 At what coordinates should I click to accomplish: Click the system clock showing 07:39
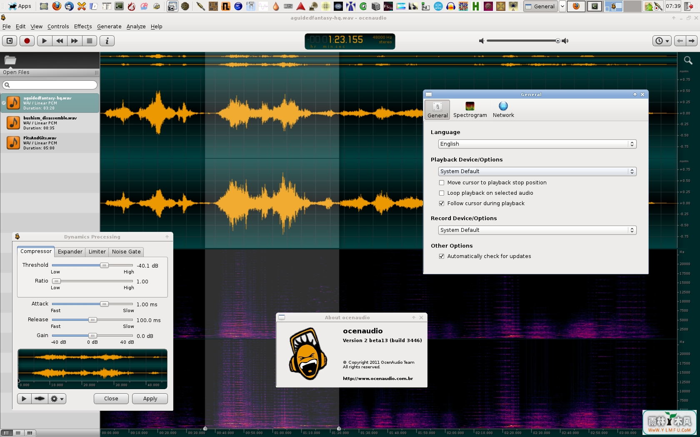673,6
